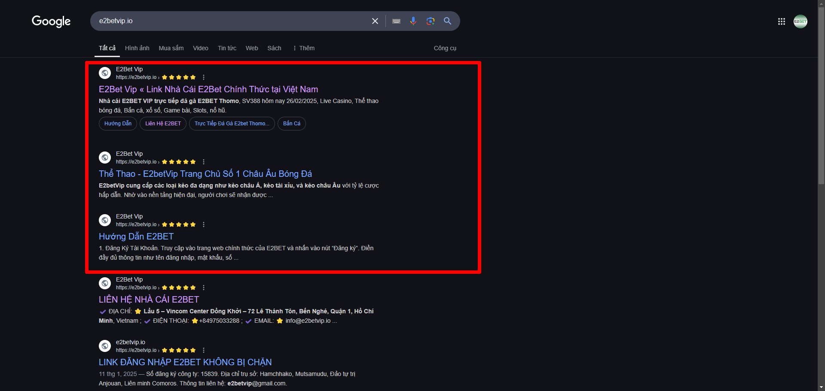Viewport: 825px width, 391px height.
Task: Open the LIÊN HỆ NHÀ CÁI E2BET result
Action: [149, 300]
